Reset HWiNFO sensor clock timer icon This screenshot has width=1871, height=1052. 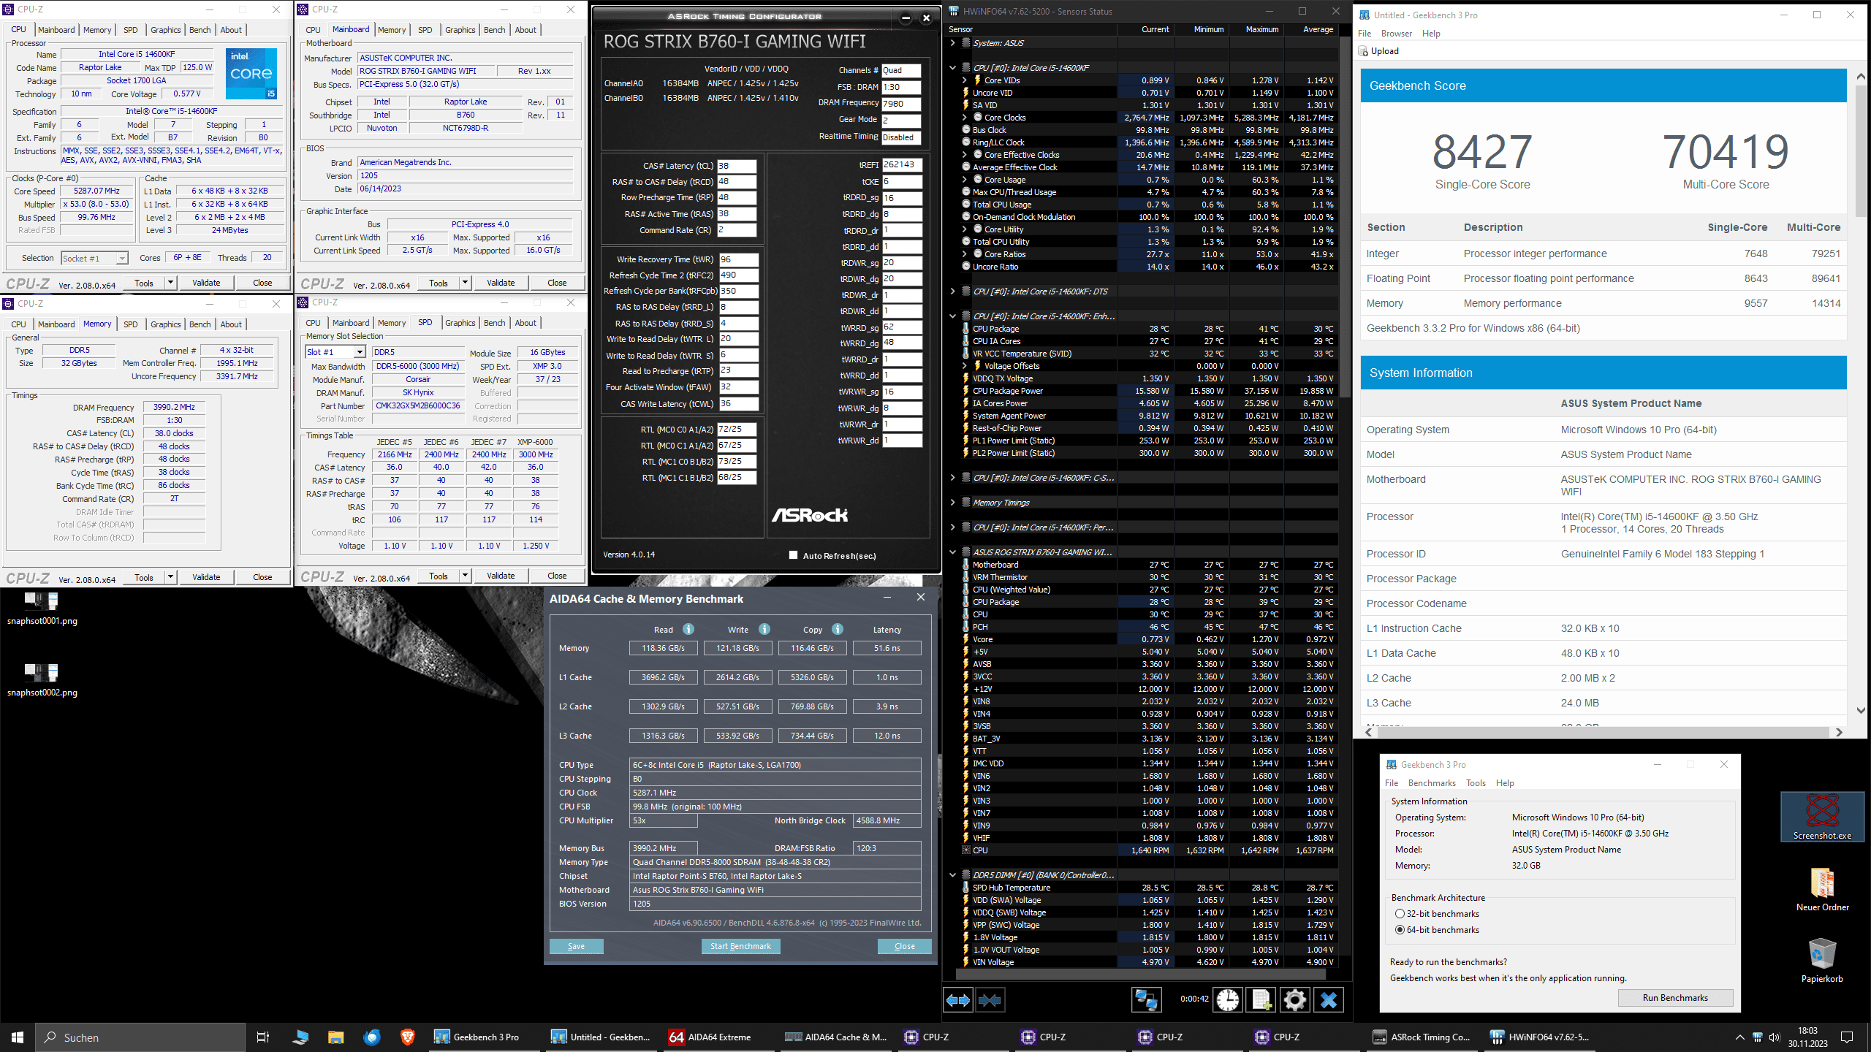pos(1228,999)
